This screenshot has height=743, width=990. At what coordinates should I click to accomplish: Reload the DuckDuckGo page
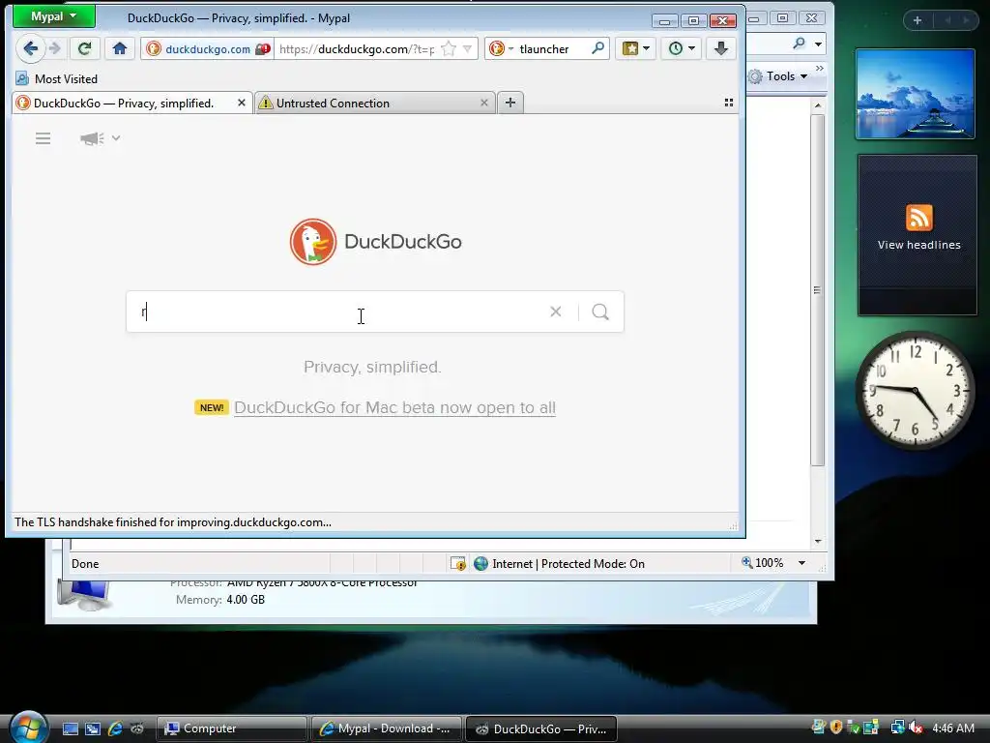[85, 48]
